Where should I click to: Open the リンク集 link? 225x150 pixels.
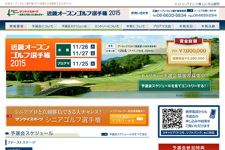(x=196, y=4)
